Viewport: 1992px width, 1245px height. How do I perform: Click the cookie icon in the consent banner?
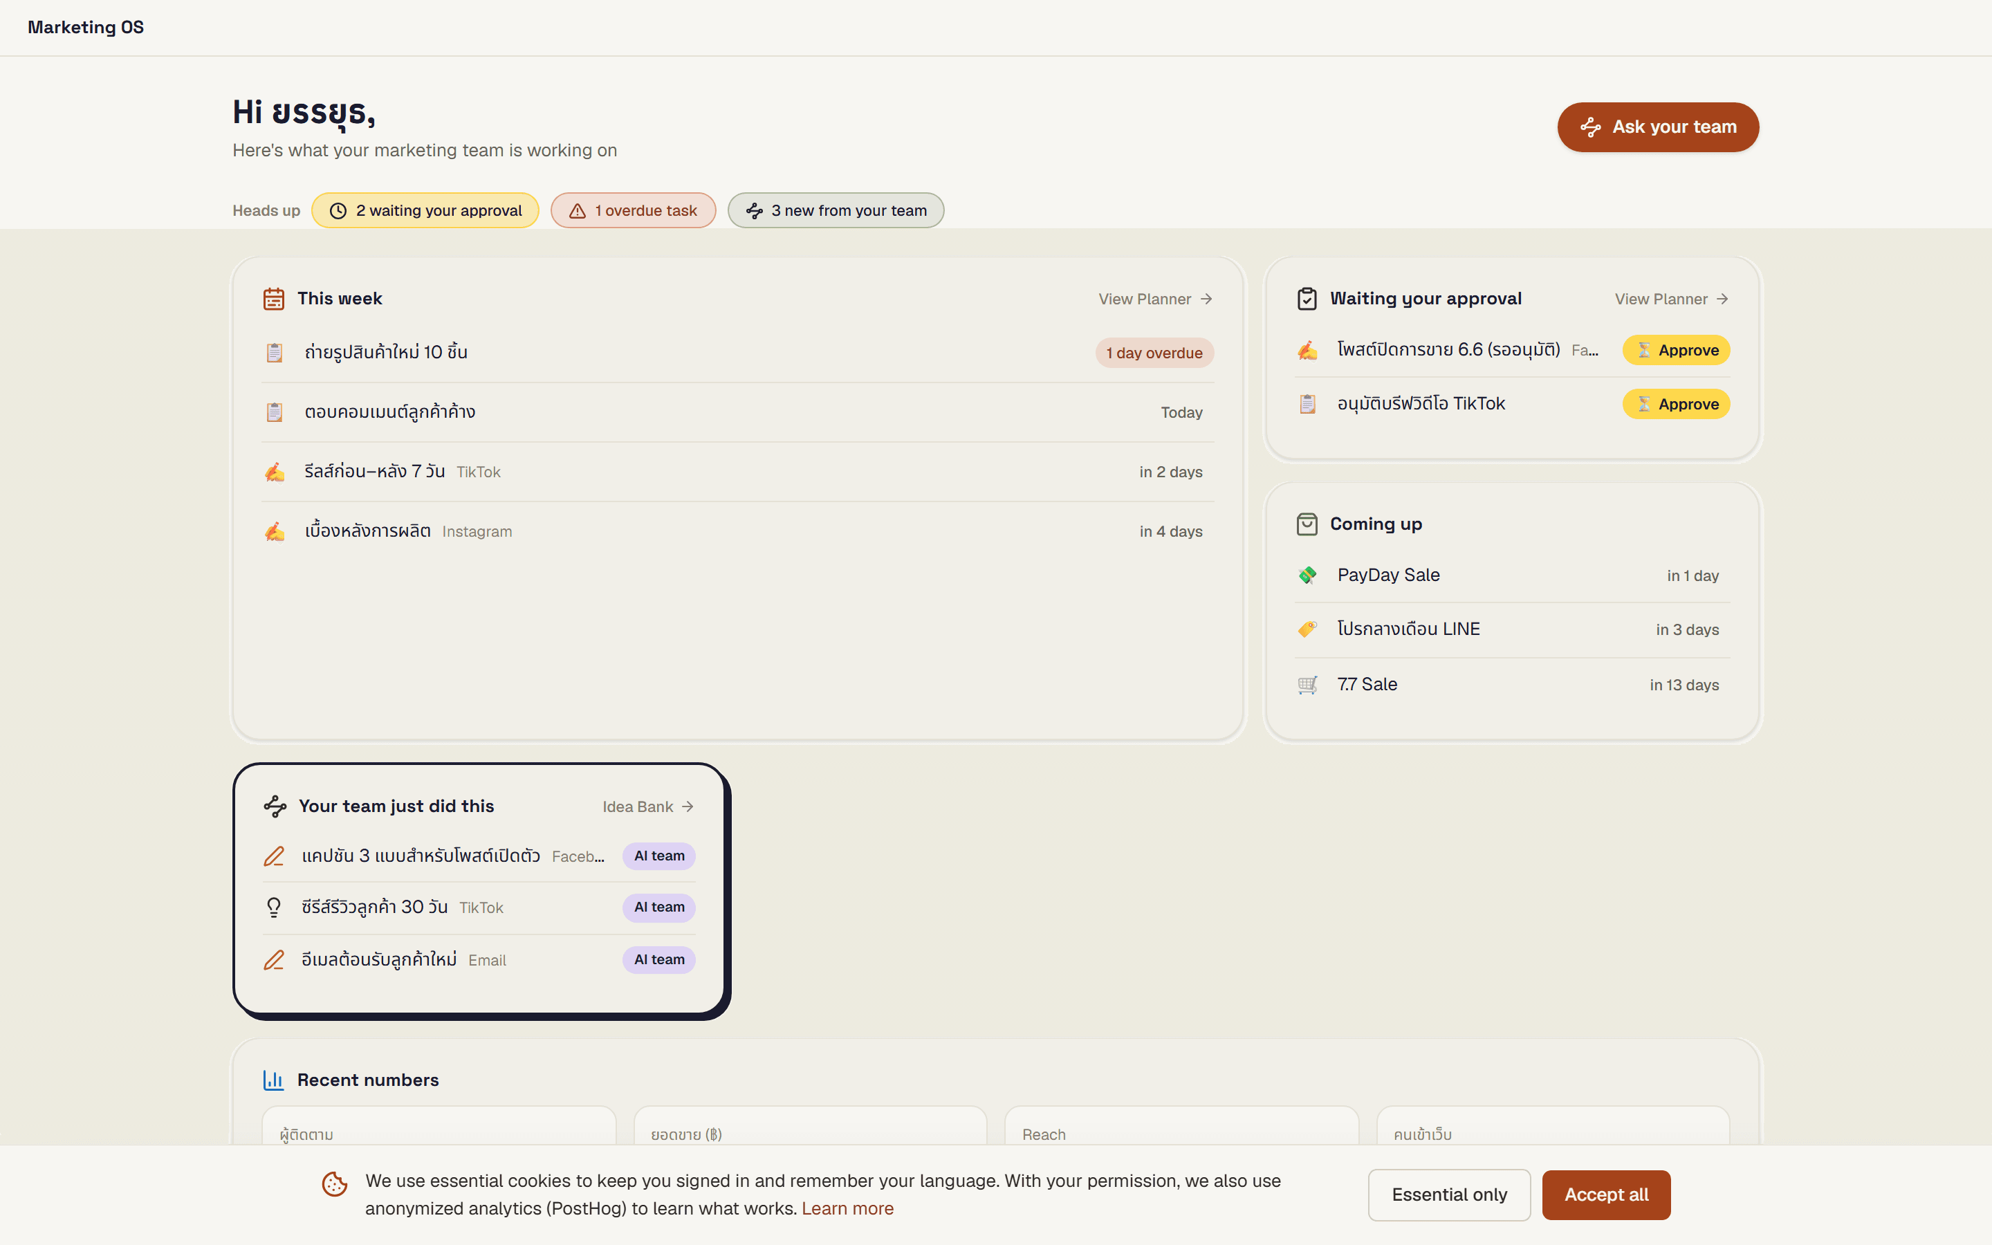pyautogui.click(x=334, y=1184)
